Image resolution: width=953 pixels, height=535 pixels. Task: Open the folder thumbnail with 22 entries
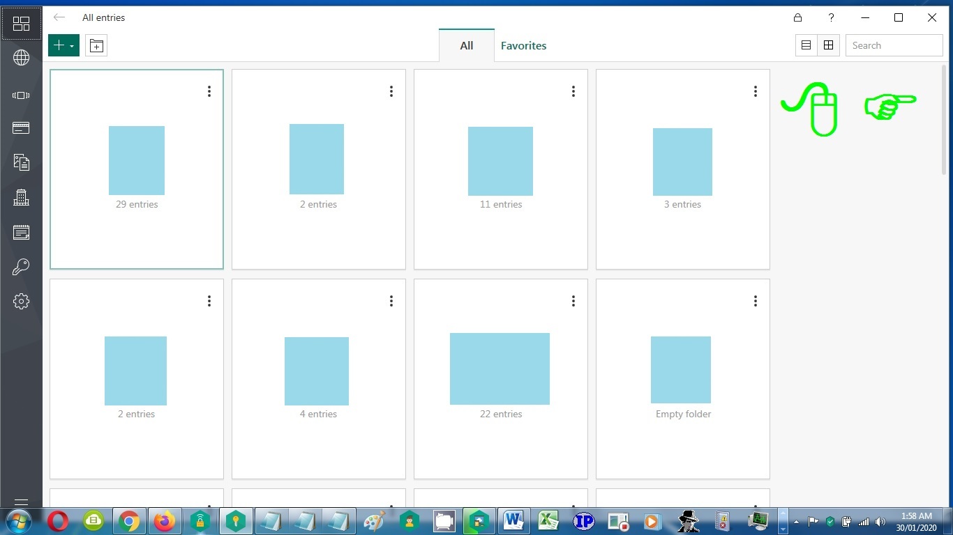pos(500,369)
